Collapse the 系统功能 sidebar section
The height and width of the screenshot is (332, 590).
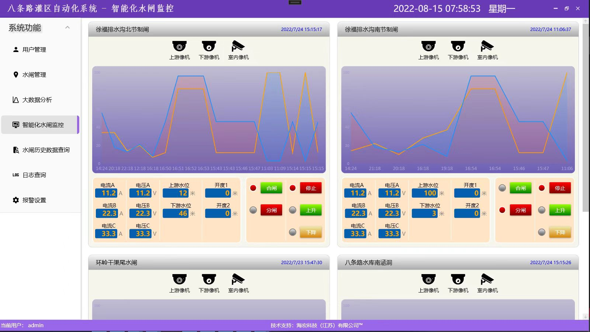pyautogui.click(x=67, y=28)
